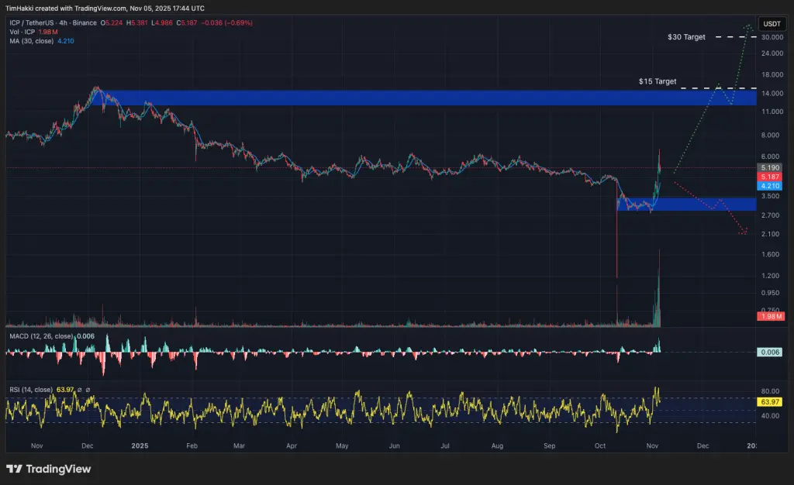
Task: Click the blue MA value tag 4.210
Action: point(770,185)
